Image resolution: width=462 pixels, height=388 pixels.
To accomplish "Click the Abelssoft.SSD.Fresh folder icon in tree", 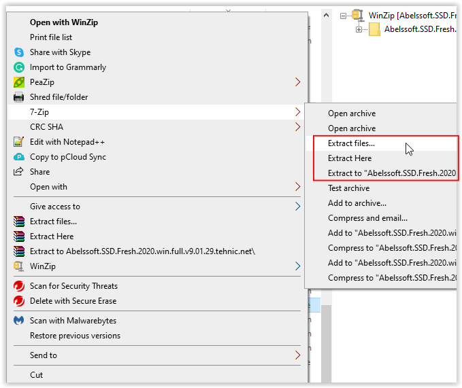I will click(374, 29).
